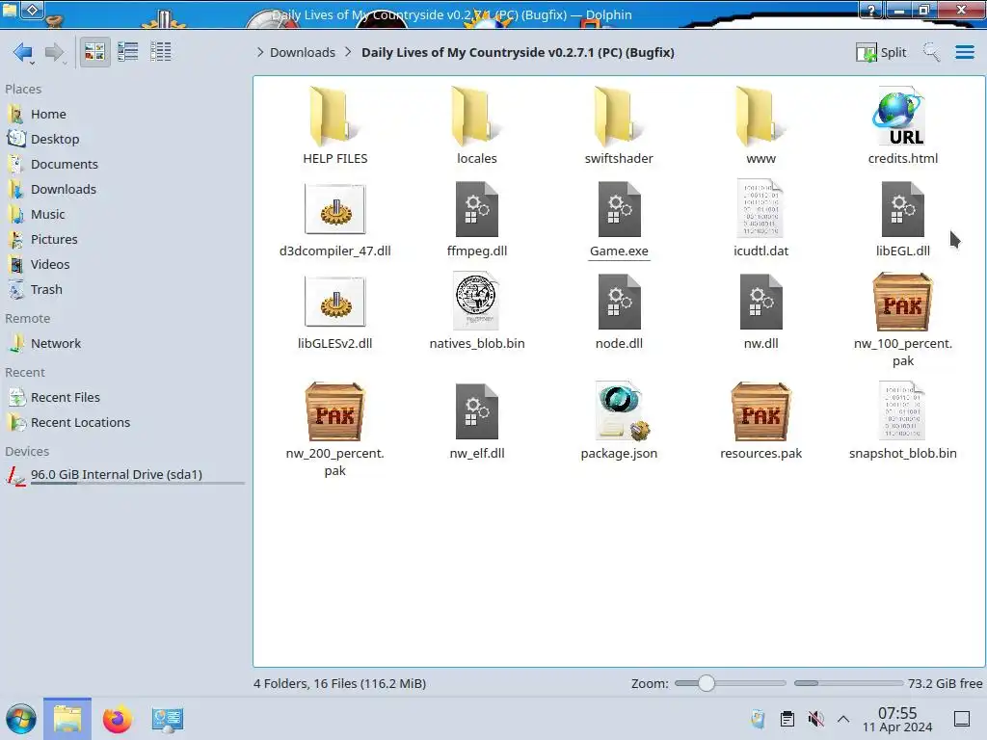Select Game.exe executable

[x=619, y=219]
